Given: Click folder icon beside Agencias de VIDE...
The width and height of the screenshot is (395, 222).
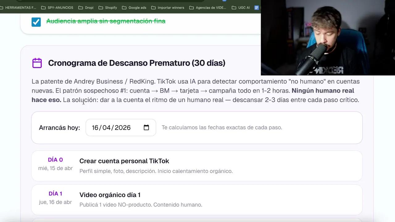Looking at the screenshot, I should coord(191,7).
